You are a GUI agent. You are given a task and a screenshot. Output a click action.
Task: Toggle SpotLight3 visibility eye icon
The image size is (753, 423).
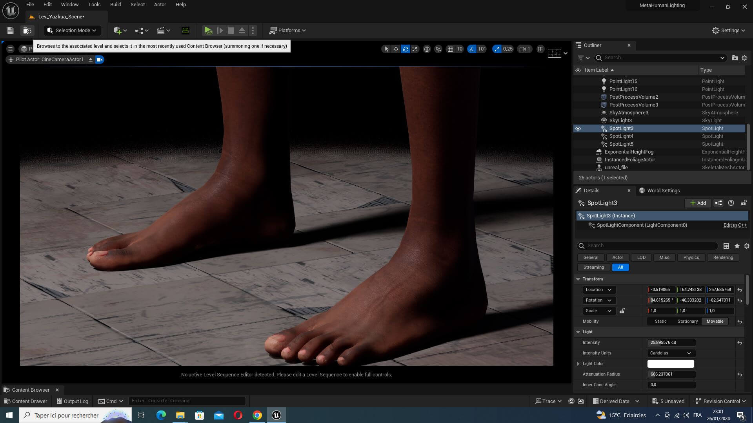click(x=578, y=128)
